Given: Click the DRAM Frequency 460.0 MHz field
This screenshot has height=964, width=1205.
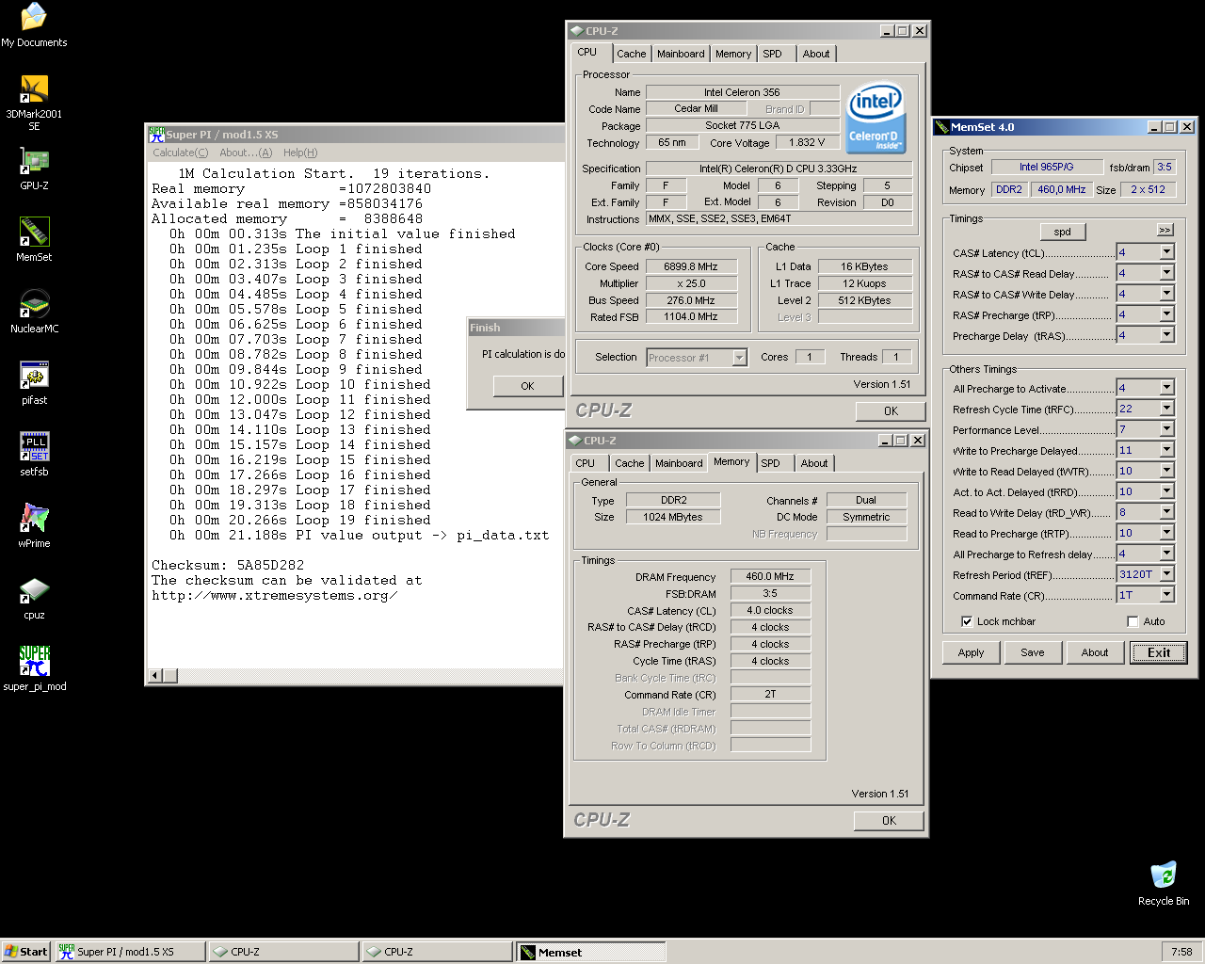Looking at the screenshot, I should point(770,576).
